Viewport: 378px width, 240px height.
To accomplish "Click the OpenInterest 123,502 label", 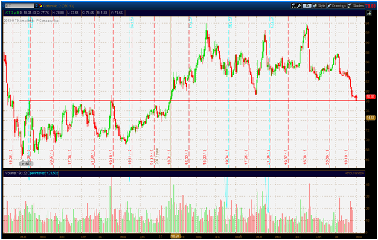I will [x=43, y=173].
